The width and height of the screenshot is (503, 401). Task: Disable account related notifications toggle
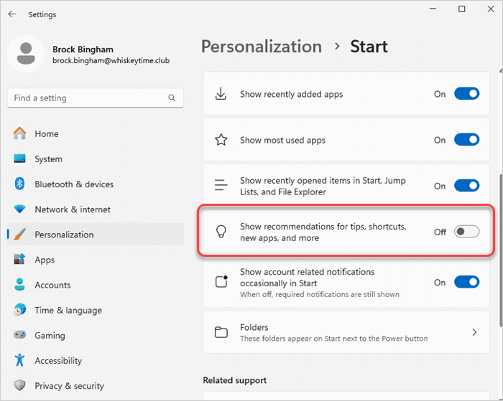point(467,282)
